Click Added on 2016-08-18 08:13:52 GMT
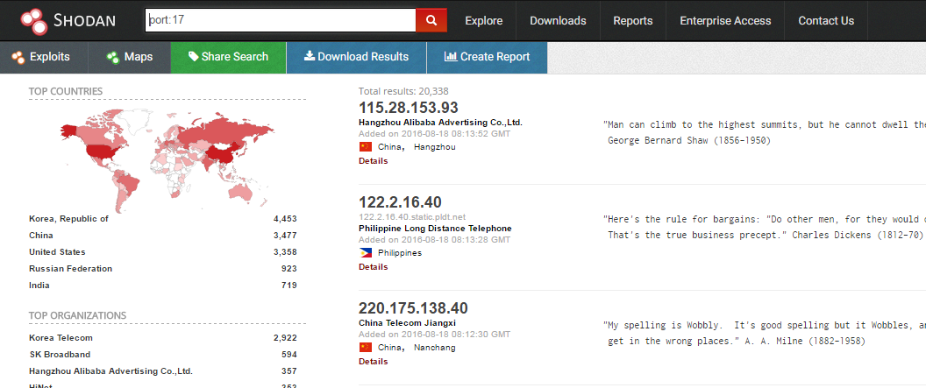The height and width of the screenshot is (388, 926). [x=435, y=134]
